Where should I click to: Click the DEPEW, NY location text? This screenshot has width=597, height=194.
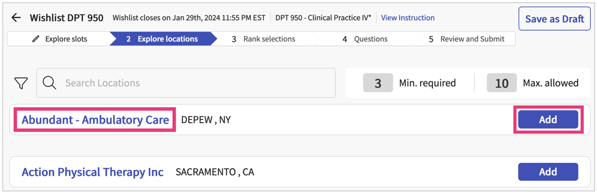pos(206,120)
